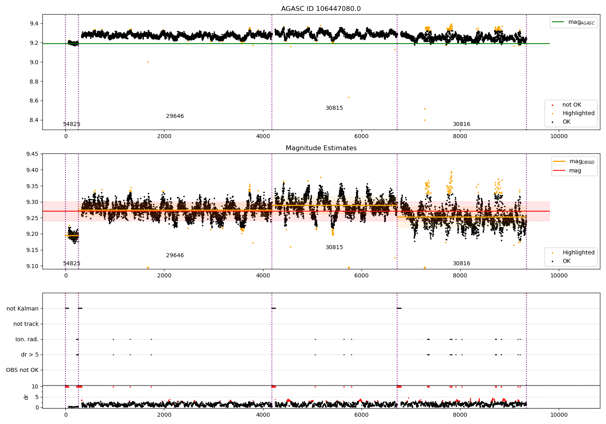The width and height of the screenshot is (606, 424).
Task: Click the 'OBS not OK' axis label
Action: pyautogui.click(x=22, y=370)
